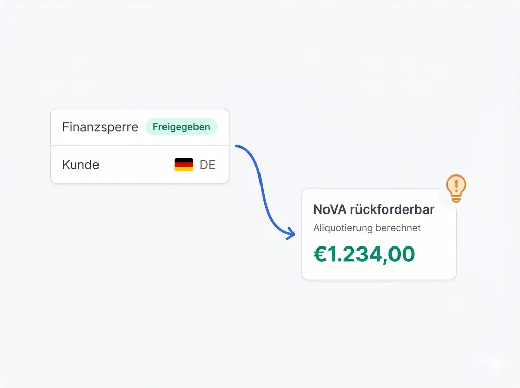The height and width of the screenshot is (388, 520).
Task: Click the Aliquotierung berechnet subtitle
Action: (x=367, y=228)
